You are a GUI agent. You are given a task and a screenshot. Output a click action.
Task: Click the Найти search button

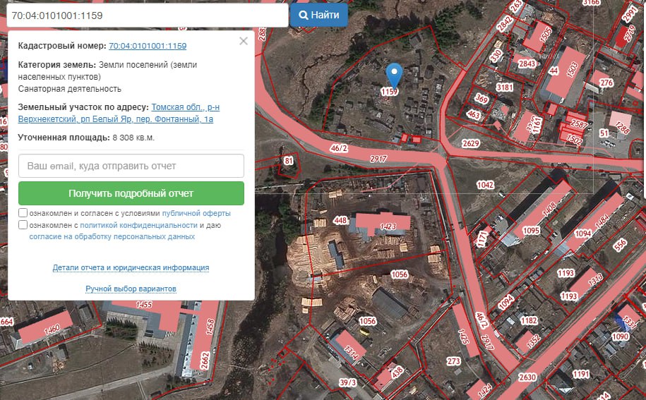(x=319, y=16)
